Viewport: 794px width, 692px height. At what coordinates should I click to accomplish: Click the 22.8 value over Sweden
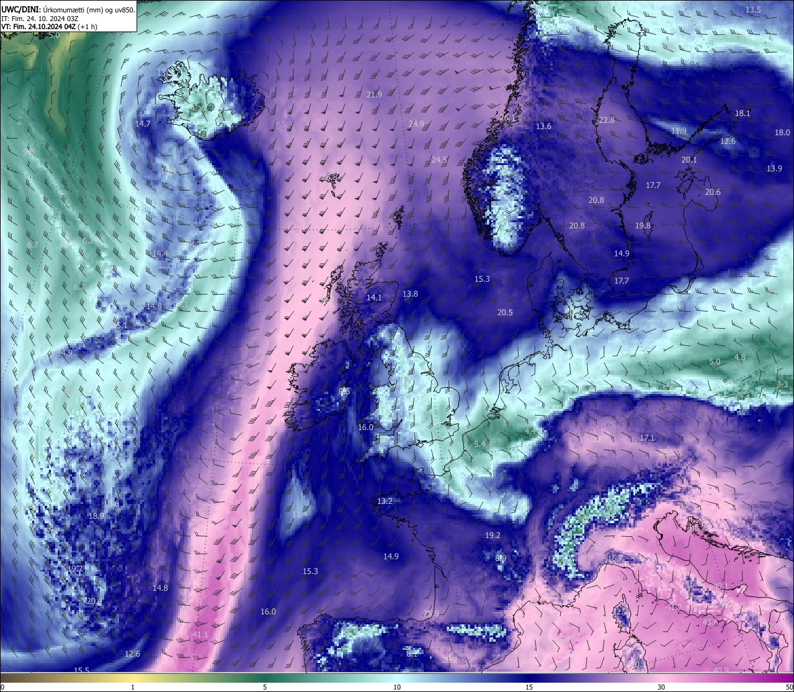click(607, 120)
